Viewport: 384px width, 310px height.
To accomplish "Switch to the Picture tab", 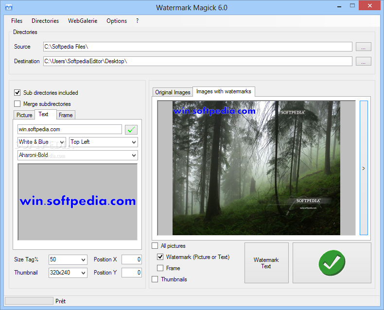I will click(24, 115).
